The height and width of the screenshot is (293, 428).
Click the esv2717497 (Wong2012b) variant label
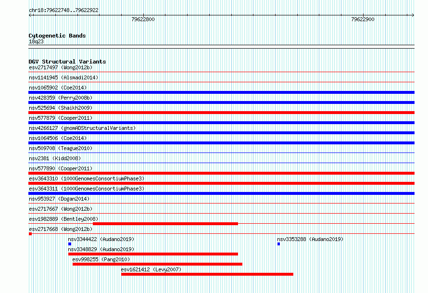61,67
